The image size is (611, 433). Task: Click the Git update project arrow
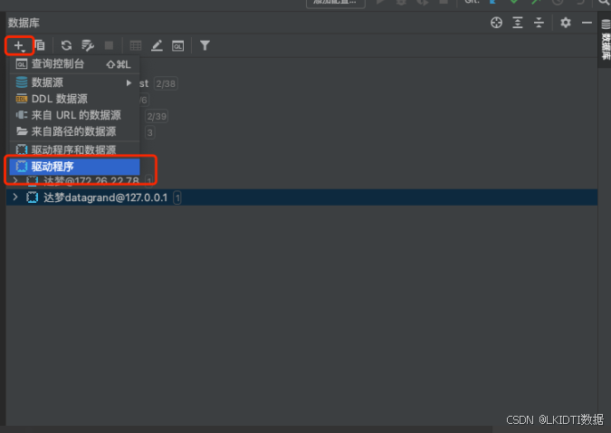coord(493,2)
